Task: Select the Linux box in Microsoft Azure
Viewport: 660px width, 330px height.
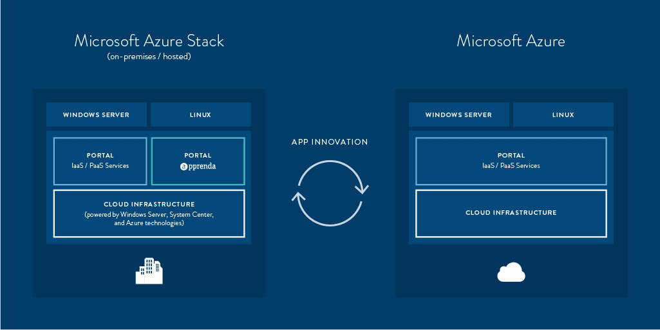Action: 563,115
